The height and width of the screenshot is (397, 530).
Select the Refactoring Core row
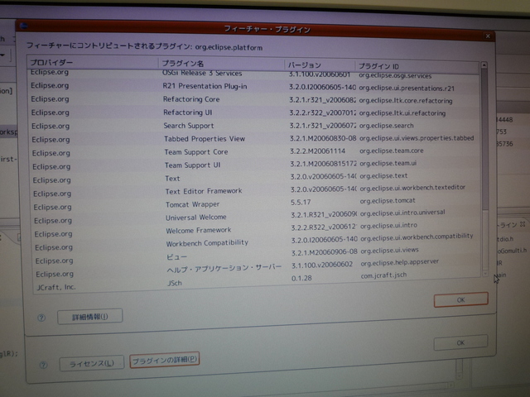tap(254, 100)
